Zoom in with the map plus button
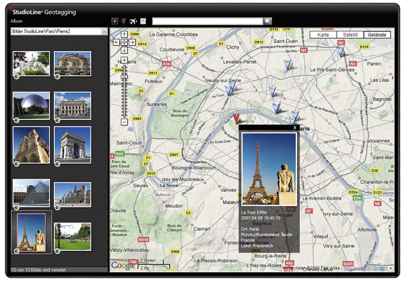The width and height of the screenshot is (406, 281). (124, 60)
